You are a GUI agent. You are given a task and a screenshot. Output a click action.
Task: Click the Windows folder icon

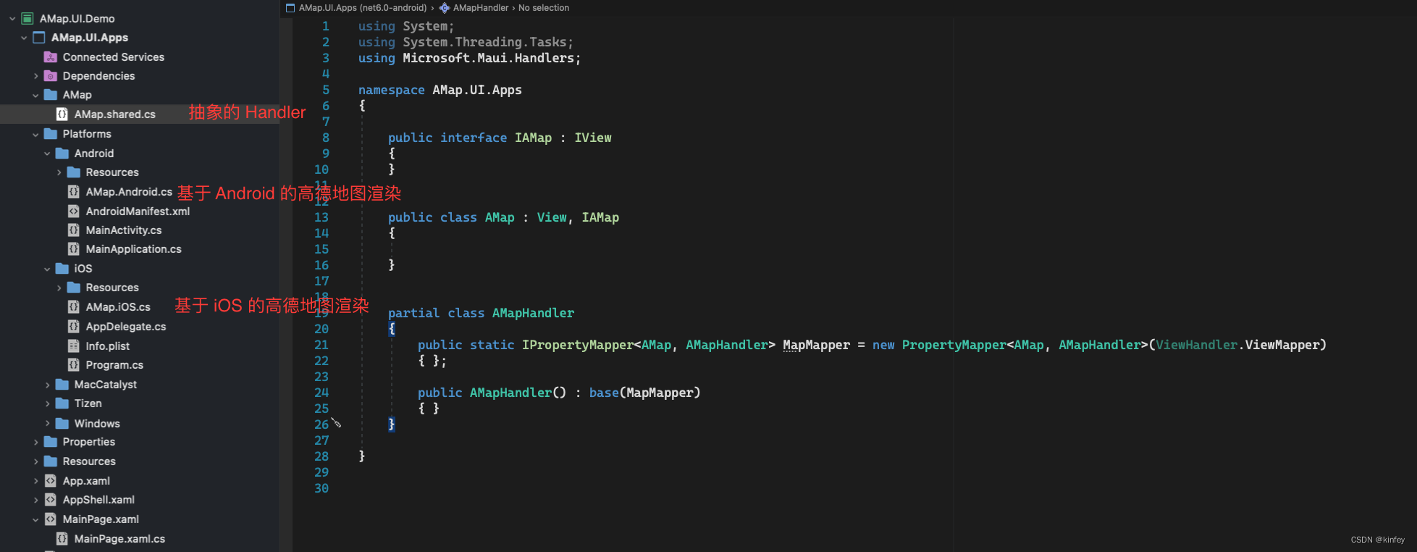[x=62, y=424]
